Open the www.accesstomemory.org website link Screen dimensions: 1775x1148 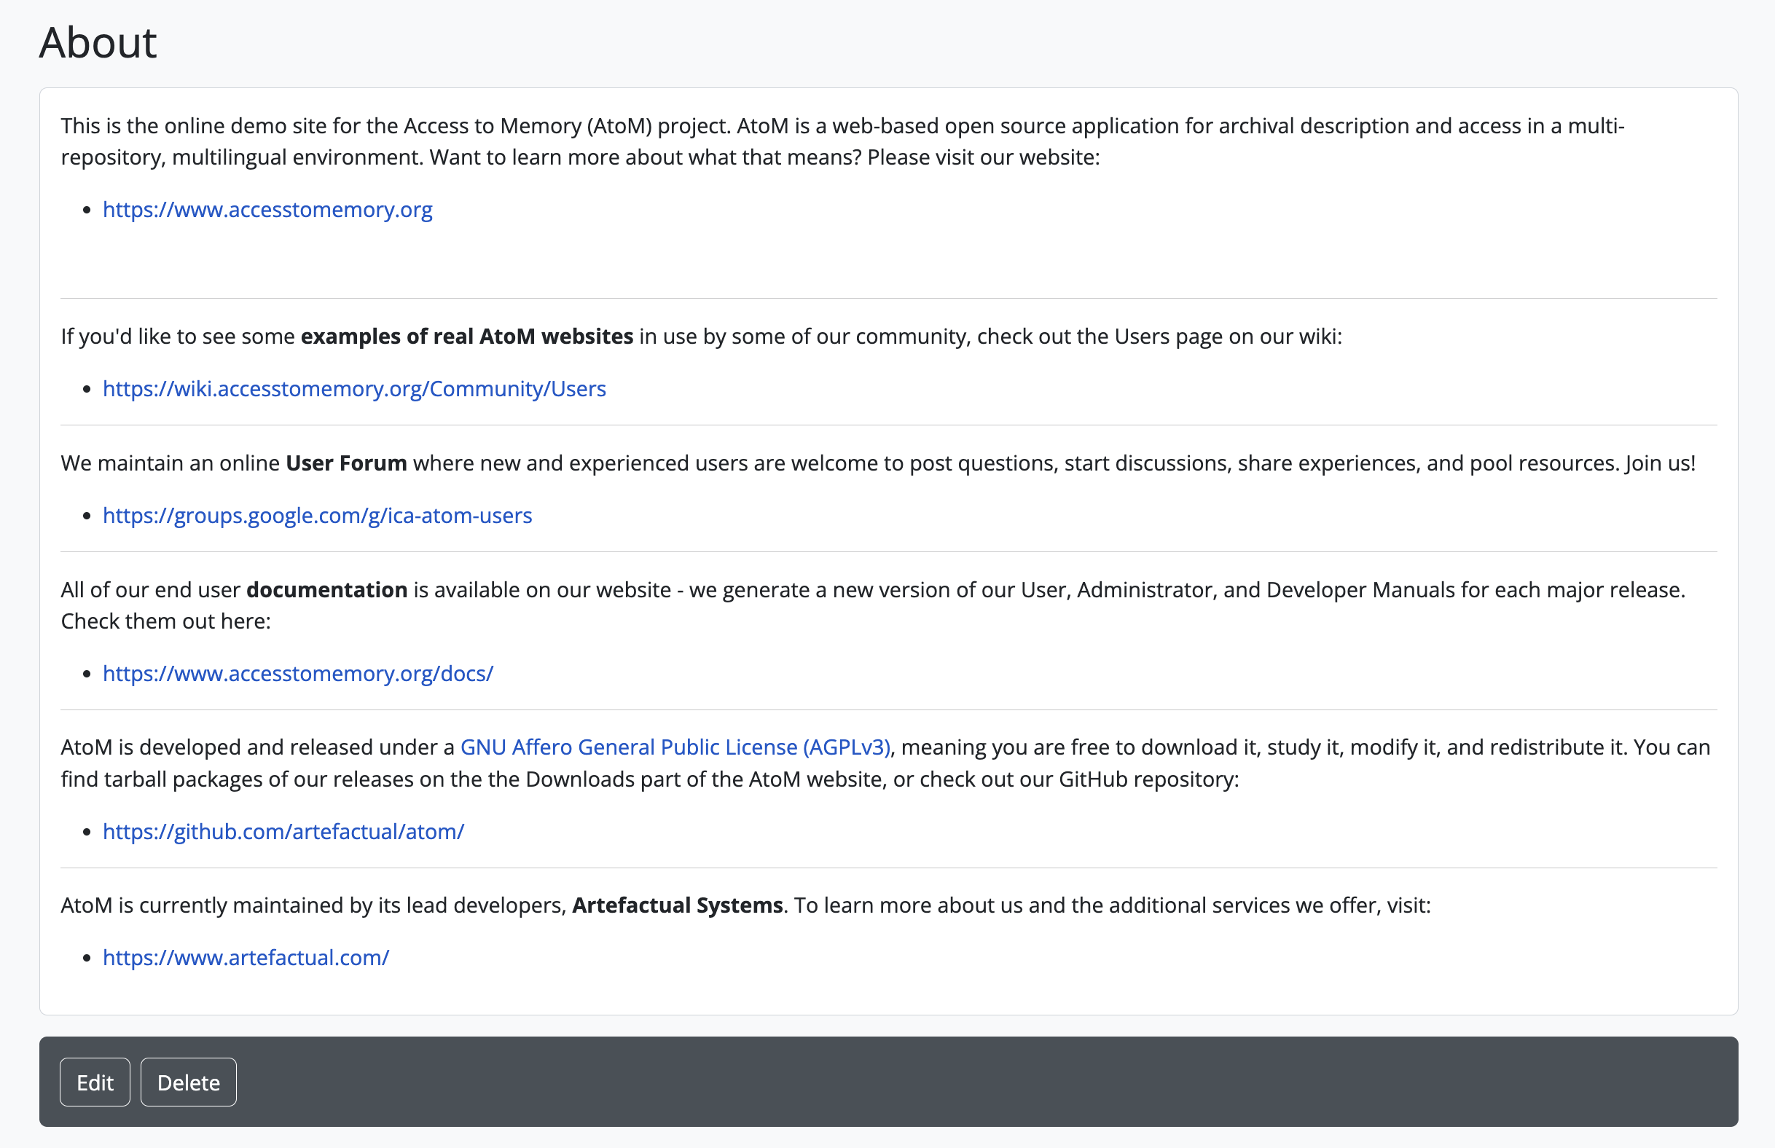(267, 210)
